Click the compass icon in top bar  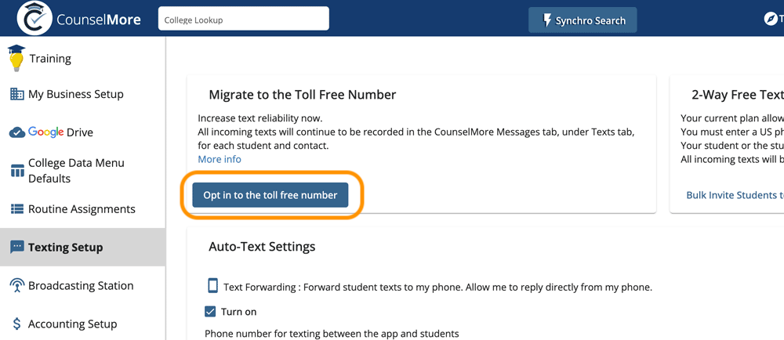tap(771, 19)
